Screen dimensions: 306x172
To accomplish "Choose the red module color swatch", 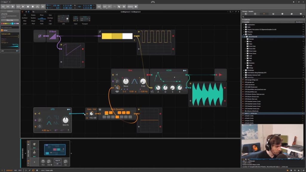I will pos(2,24).
